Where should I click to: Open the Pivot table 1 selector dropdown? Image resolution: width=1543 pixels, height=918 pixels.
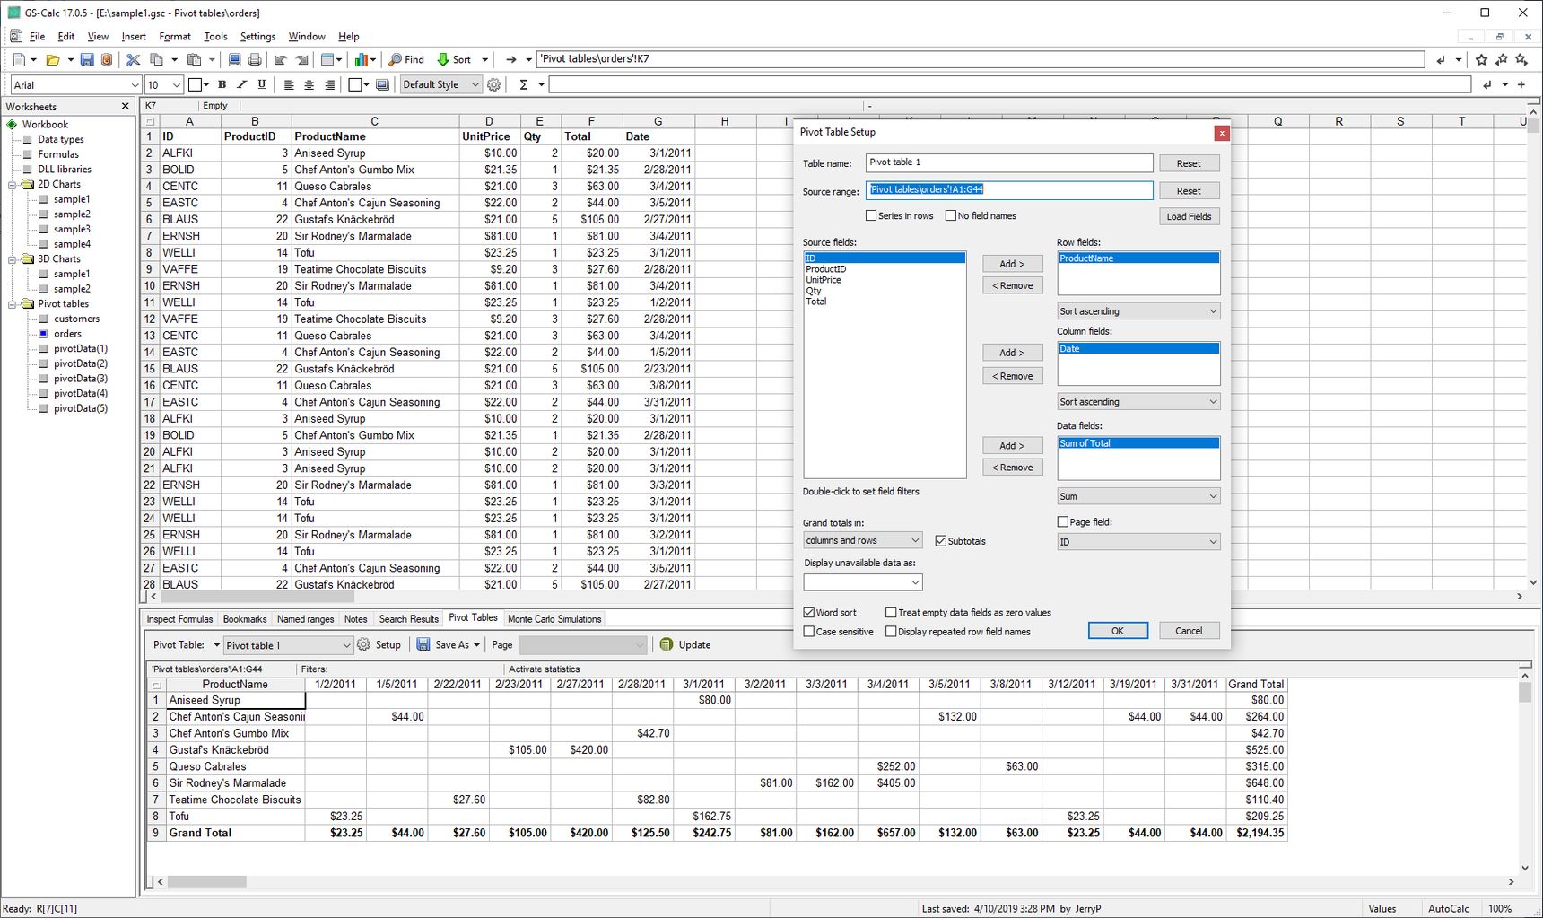(288, 645)
